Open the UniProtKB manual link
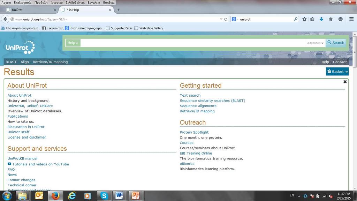This screenshot has height=201, width=357. point(22,158)
